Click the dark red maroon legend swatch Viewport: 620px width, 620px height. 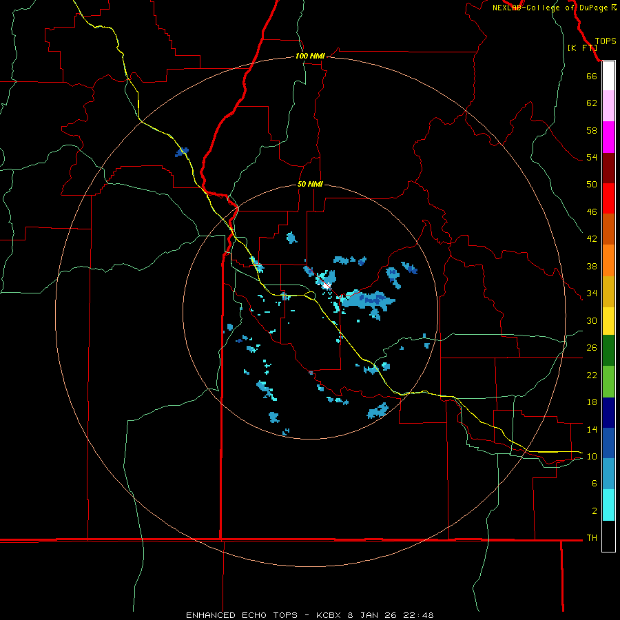click(x=608, y=168)
